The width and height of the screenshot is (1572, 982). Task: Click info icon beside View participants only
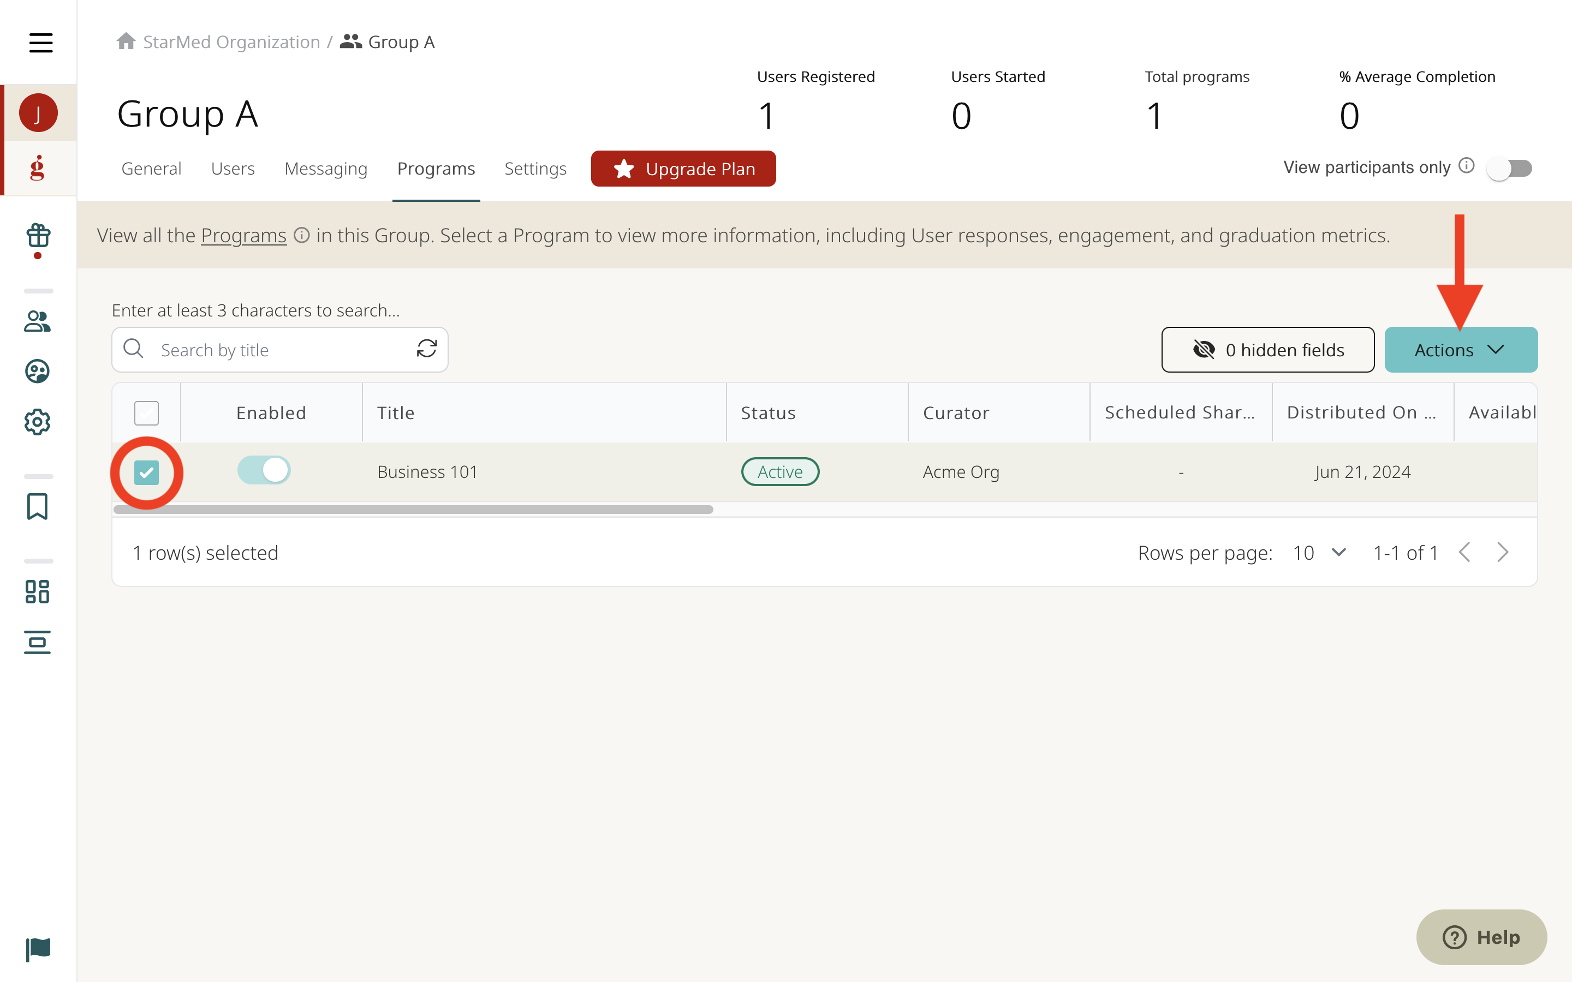[1466, 166]
